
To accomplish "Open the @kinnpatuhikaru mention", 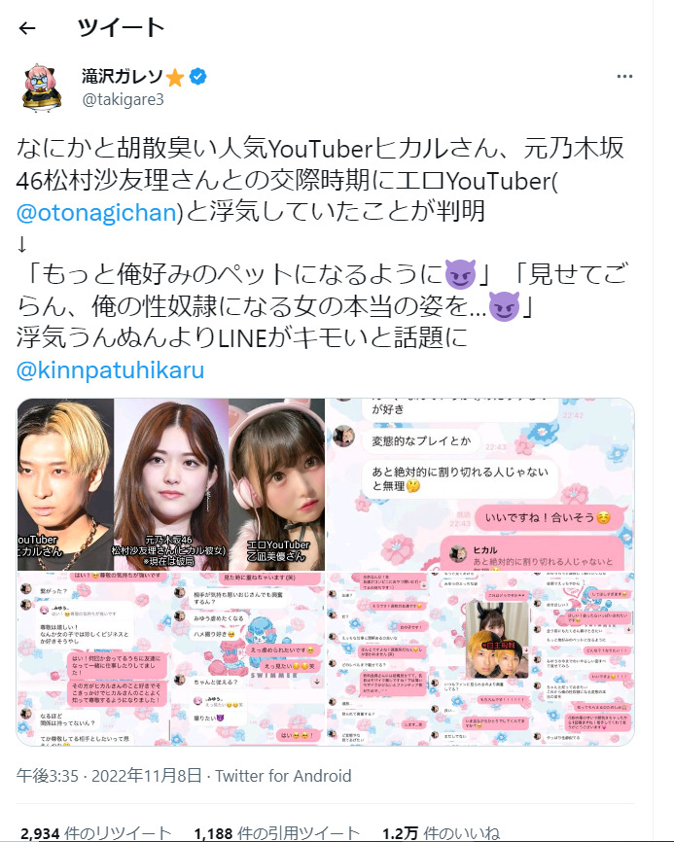I will point(110,370).
